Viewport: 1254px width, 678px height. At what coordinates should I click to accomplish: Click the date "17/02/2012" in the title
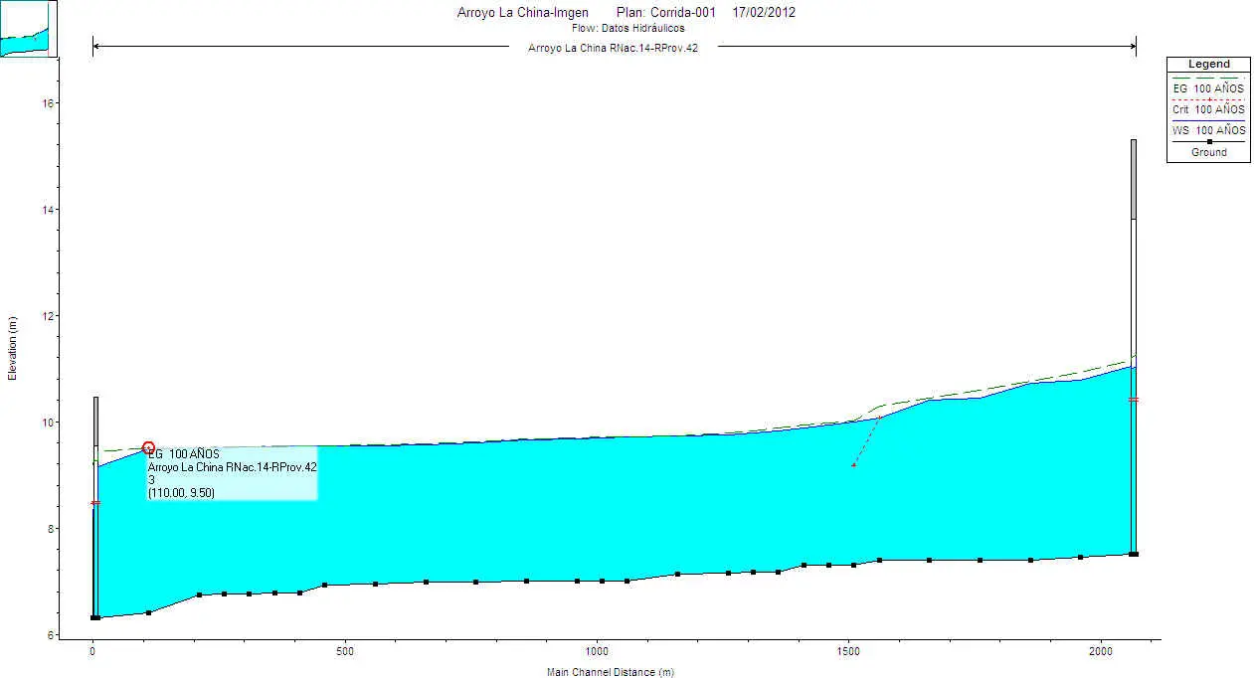764,13
